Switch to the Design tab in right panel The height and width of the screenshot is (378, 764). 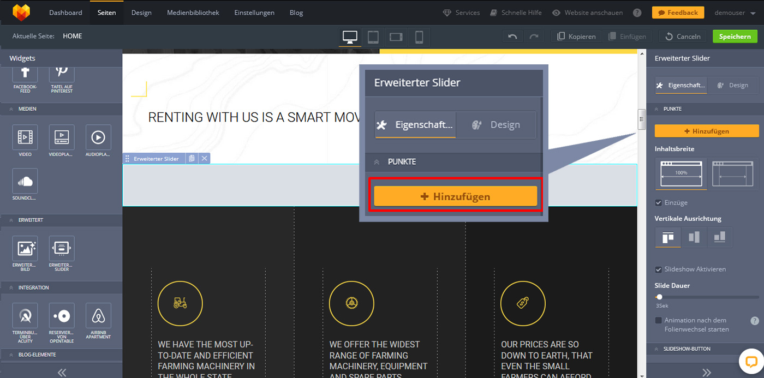click(x=733, y=85)
